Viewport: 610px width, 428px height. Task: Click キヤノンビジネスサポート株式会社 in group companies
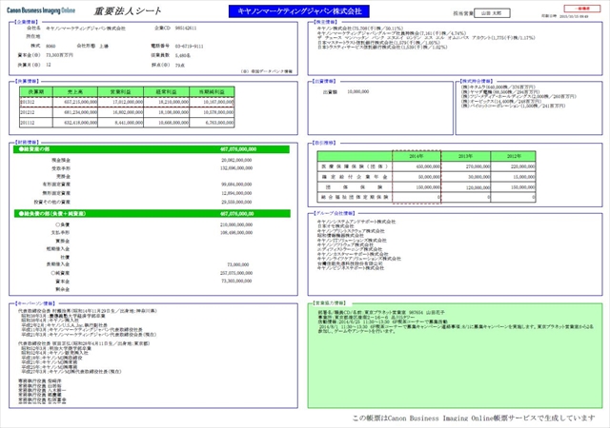coord(351,268)
